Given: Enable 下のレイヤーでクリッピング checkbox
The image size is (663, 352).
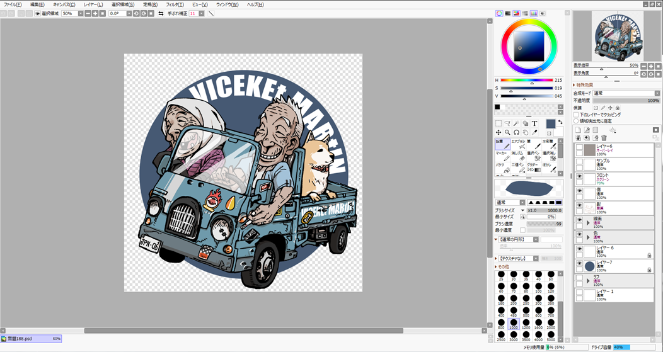Looking at the screenshot, I should click(576, 115).
